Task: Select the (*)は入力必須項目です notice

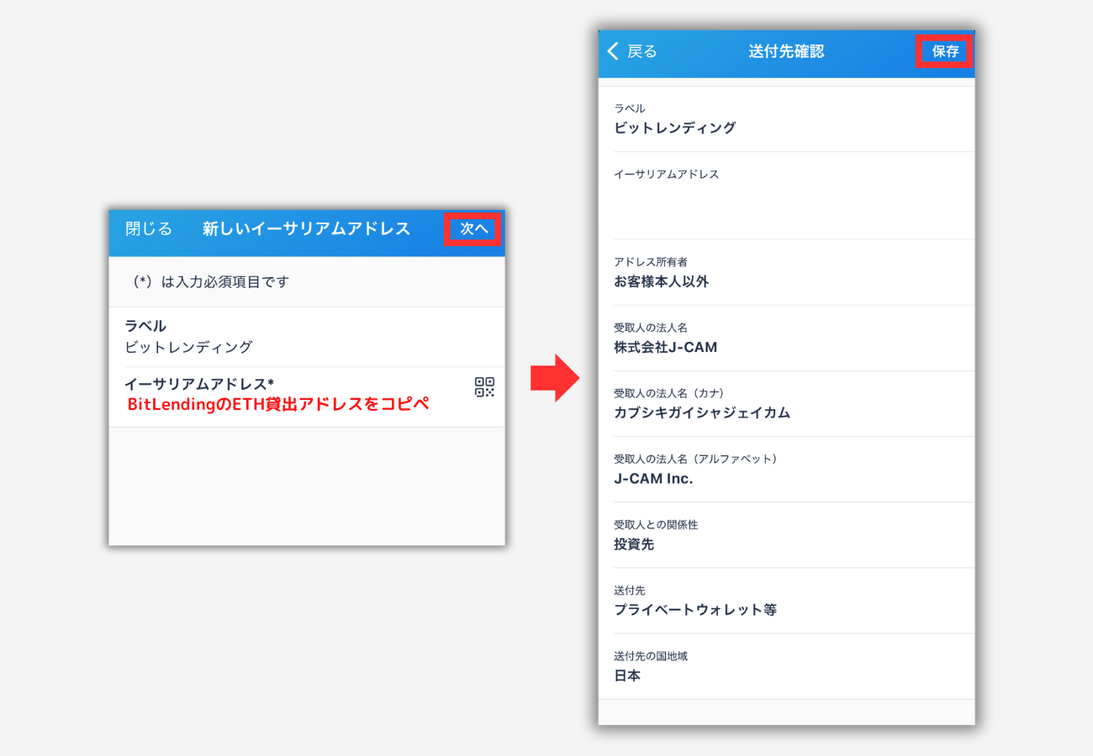Action: click(x=211, y=282)
